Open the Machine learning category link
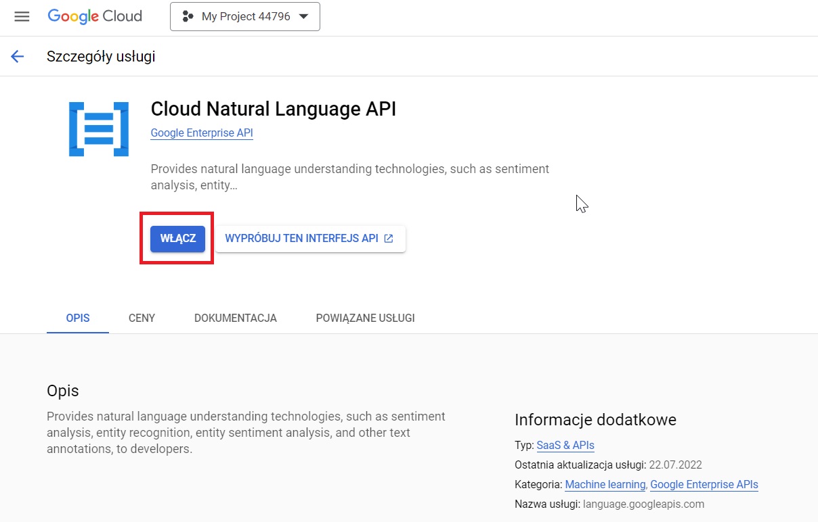 tap(605, 484)
